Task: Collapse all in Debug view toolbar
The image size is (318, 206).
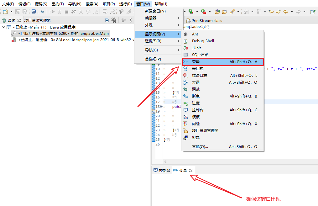Action: pyautogui.click(x=107, y=20)
